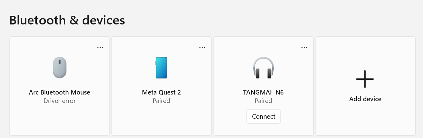Screen dimensions: 423x138
Task: Click the blue phone icon for Meta Quest 2
Action: pyautogui.click(x=161, y=68)
